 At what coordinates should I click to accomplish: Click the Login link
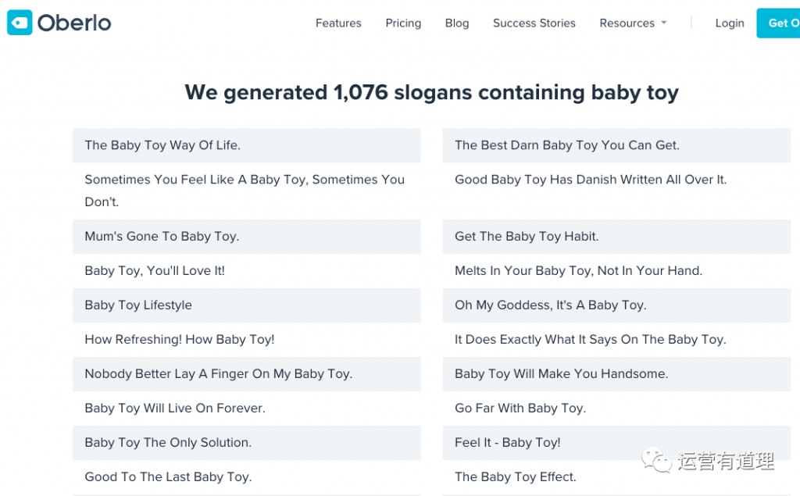point(730,23)
